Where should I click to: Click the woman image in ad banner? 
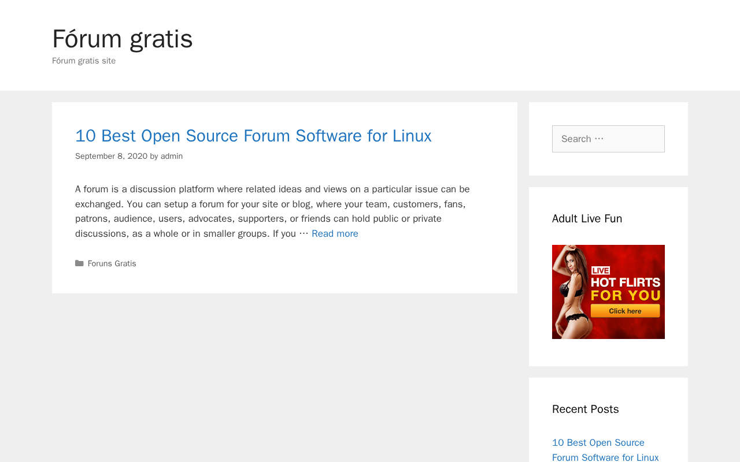(571, 292)
